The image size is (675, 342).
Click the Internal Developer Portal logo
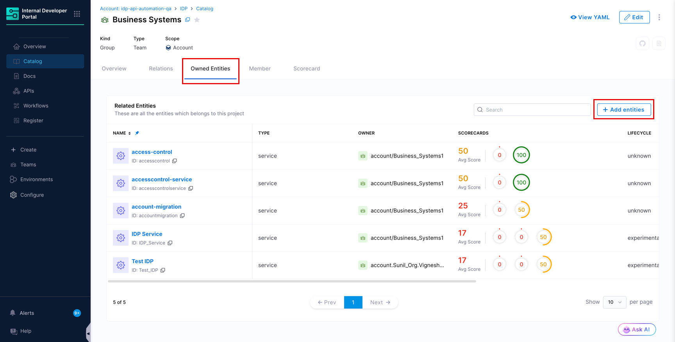click(x=12, y=14)
